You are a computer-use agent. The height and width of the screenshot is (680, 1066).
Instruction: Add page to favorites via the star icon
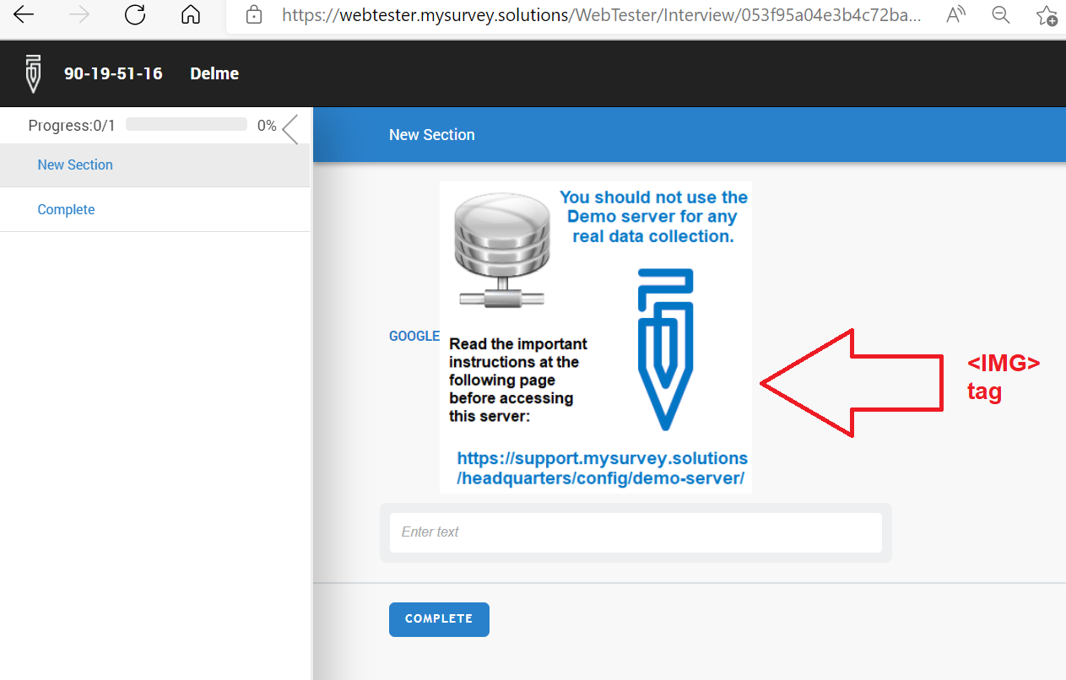[1047, 14]
